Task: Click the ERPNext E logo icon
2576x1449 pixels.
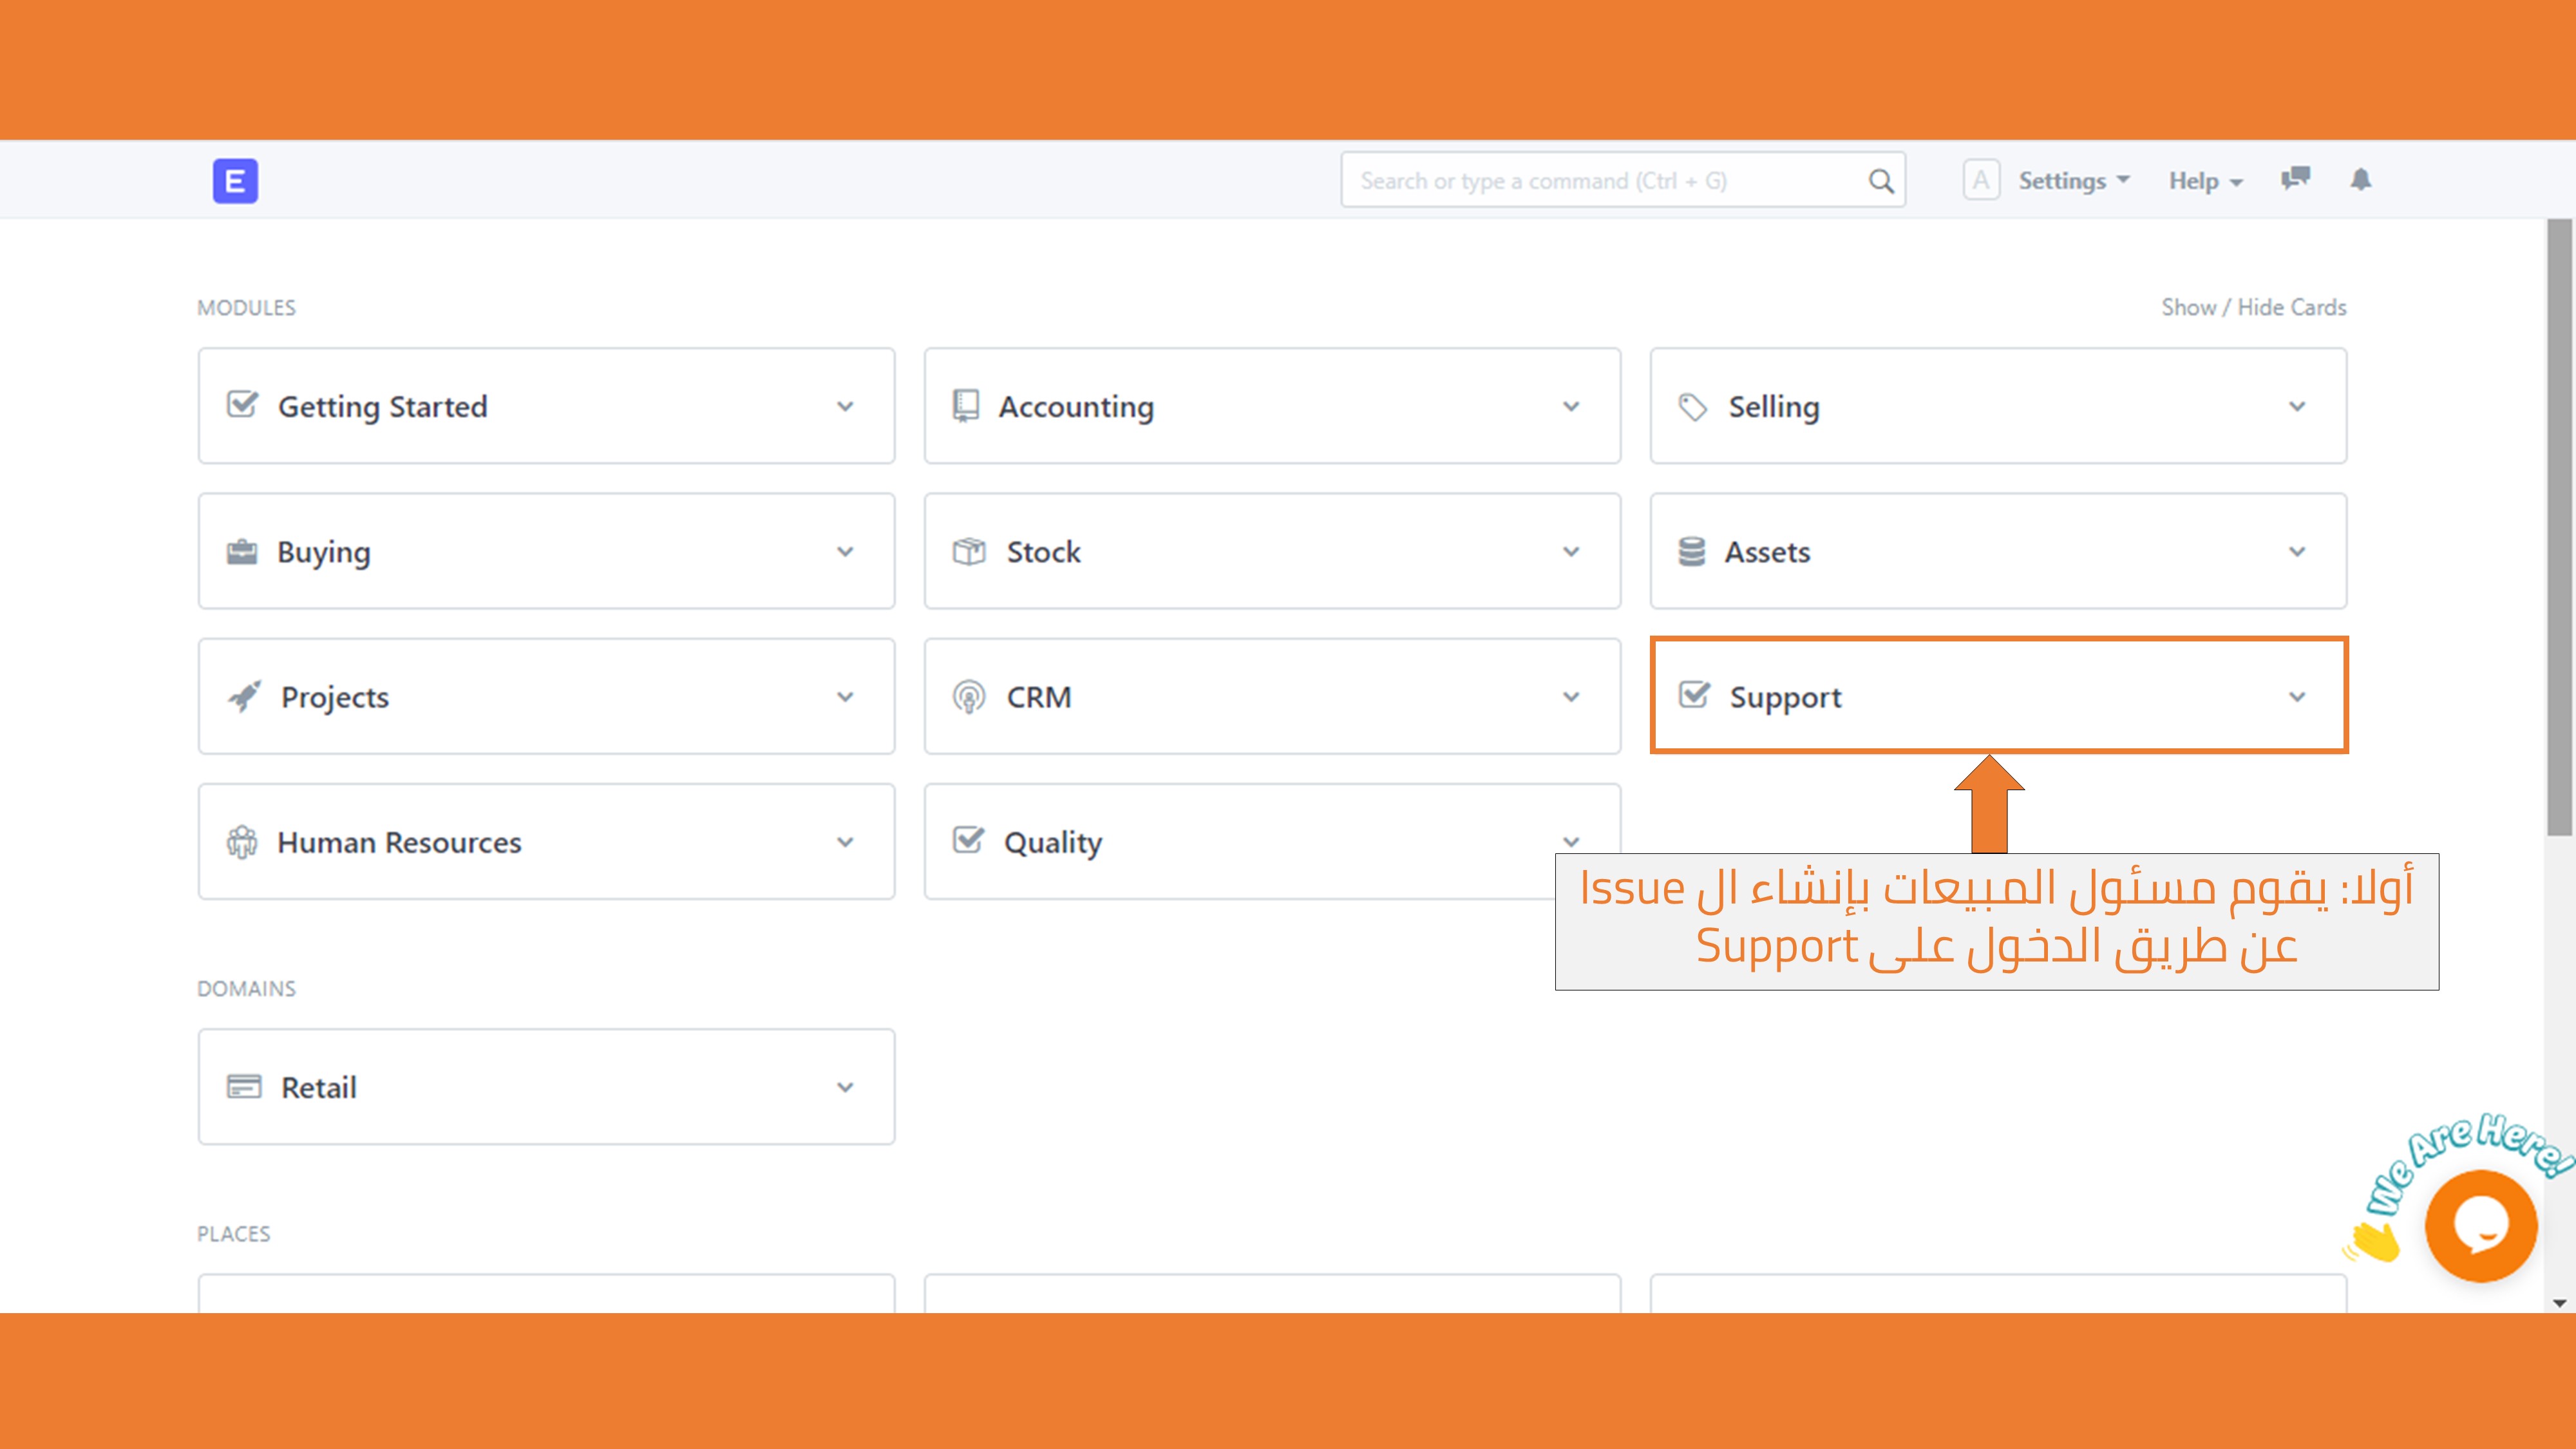Action: point(235,181)
